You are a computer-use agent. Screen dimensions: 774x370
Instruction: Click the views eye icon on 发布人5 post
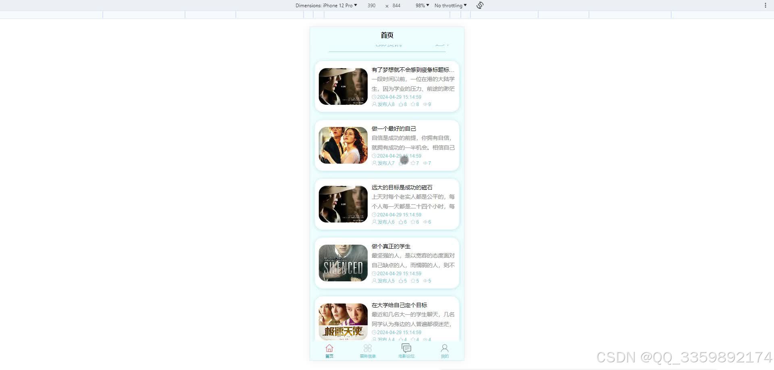pyautogui.click(x=425, y=281)
